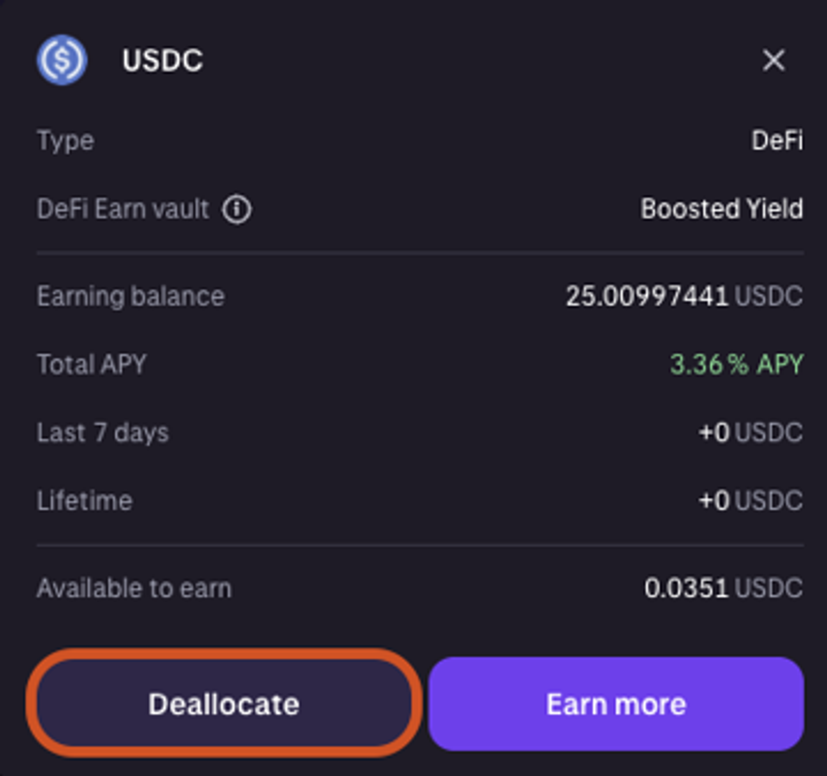Image resolution: width=827 pixels, height=776 pixels.
Task: Click the Earn more button
Action: point(616,703)
